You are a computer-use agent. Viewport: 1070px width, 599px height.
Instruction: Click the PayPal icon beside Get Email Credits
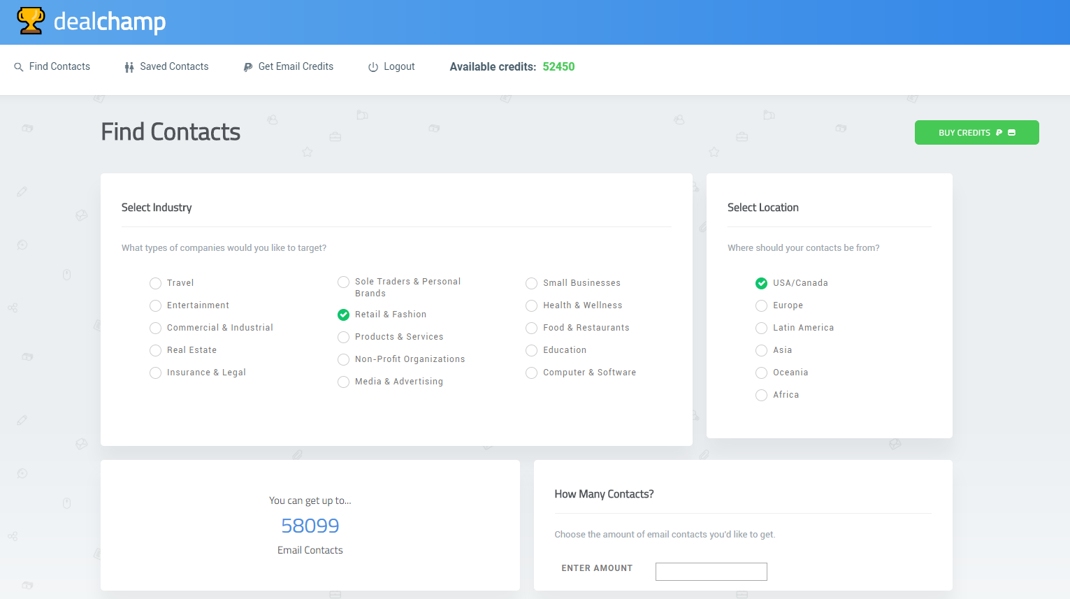click(x=247, y=67)
